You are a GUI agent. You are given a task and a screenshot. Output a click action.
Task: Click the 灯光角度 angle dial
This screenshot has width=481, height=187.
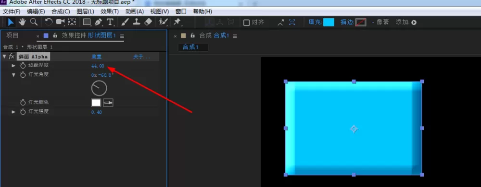pyautogui.click(x=99, y=88)
